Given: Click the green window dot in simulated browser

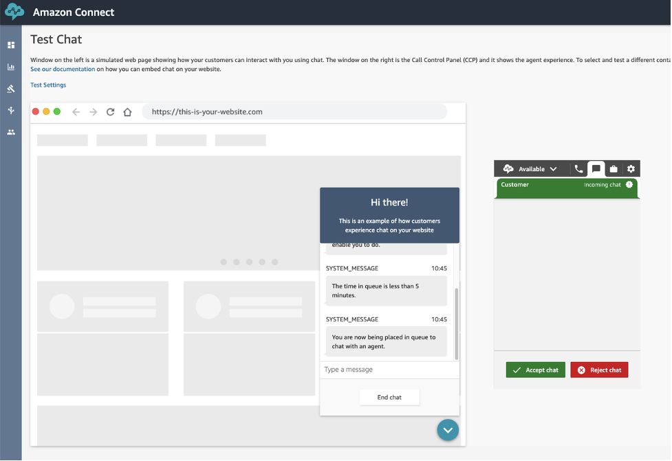Looking at the screenshot, I should [56, 111].
